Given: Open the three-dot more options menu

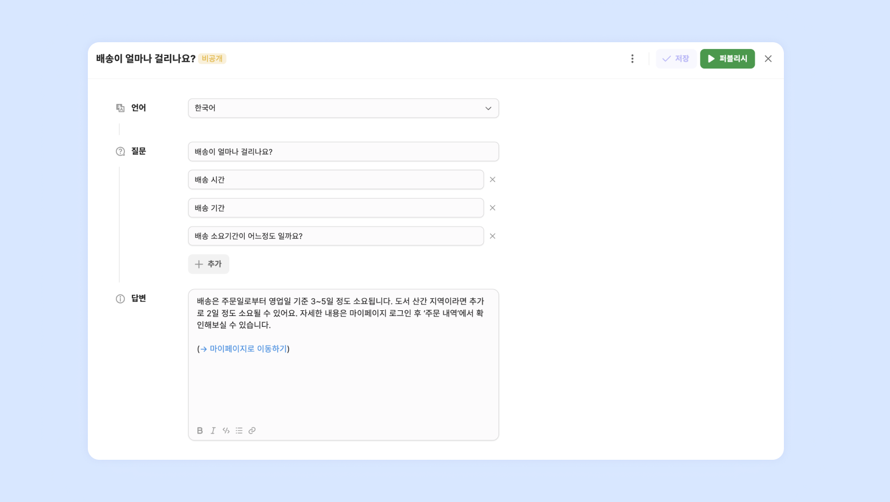Looking at the screenshot, I should tap(632, 59).
